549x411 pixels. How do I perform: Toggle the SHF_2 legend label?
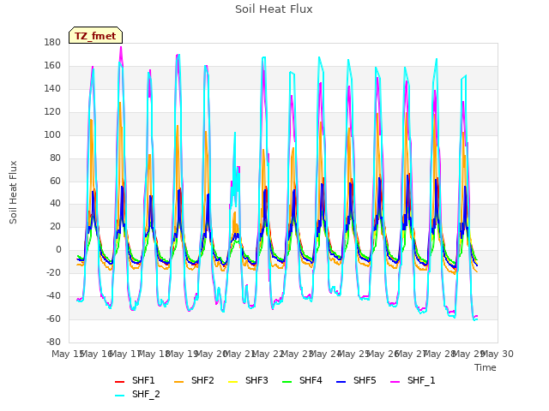tap(146, 394)
